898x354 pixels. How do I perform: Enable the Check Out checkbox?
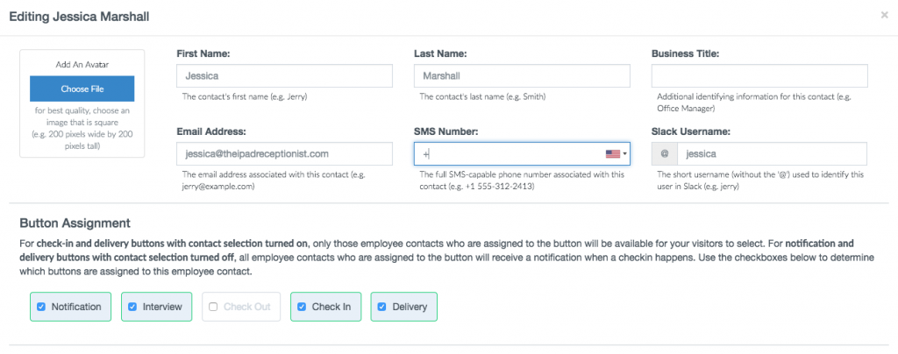213,307
